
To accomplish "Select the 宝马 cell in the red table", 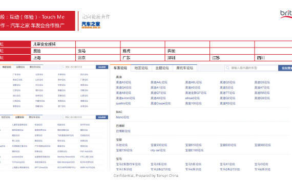I will (x=98, y=51).
